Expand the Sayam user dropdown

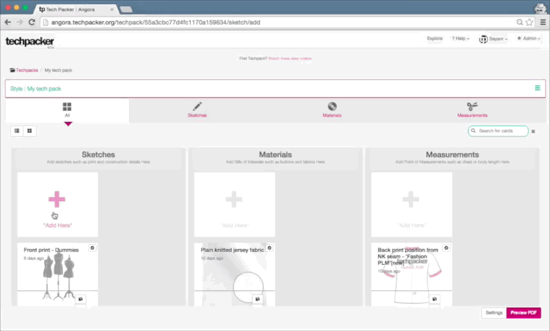(493, 39)
